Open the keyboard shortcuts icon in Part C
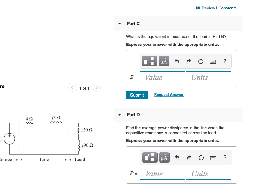This screenshot has height=184, width=259. point(213,61)
